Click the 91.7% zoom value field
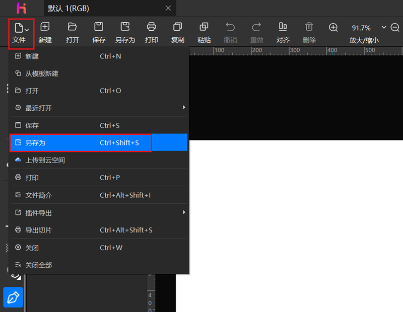 click(x=361, y=28)
